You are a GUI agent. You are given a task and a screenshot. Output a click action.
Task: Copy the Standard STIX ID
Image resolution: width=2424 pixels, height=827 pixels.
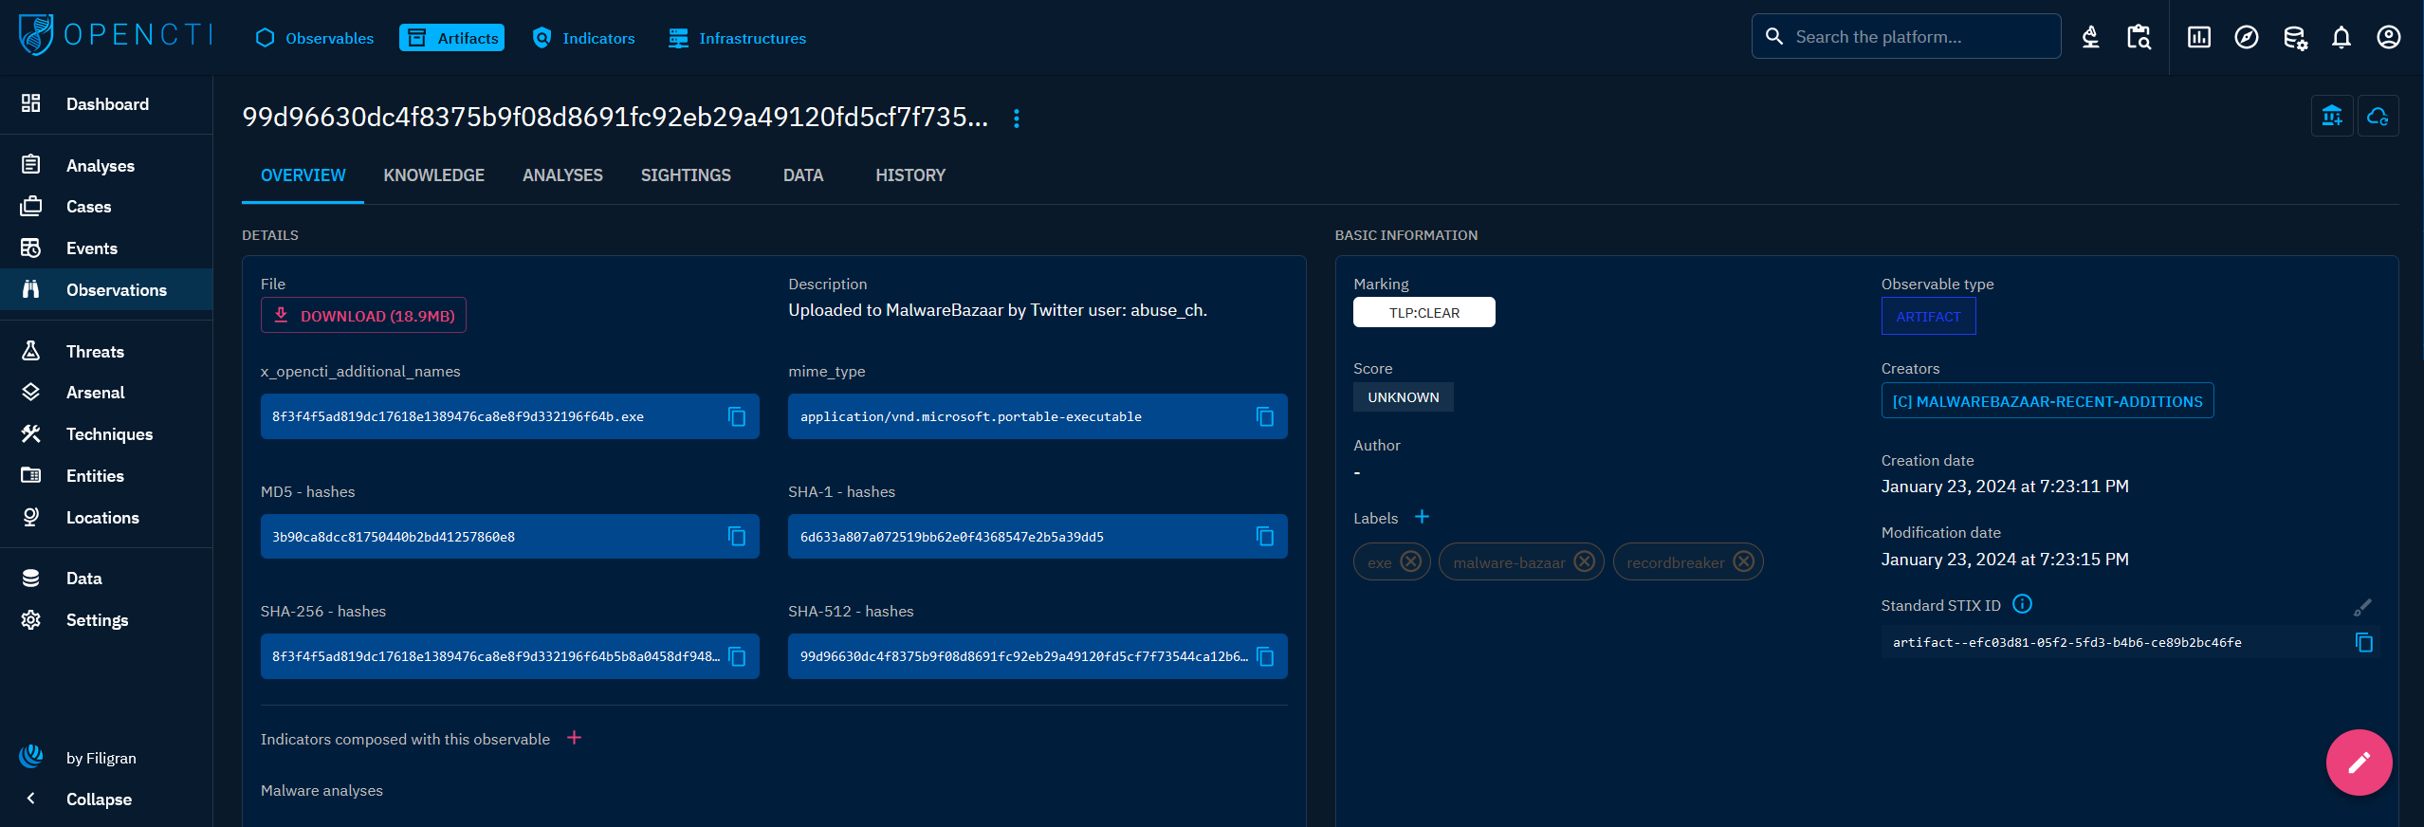(2363, 643)
